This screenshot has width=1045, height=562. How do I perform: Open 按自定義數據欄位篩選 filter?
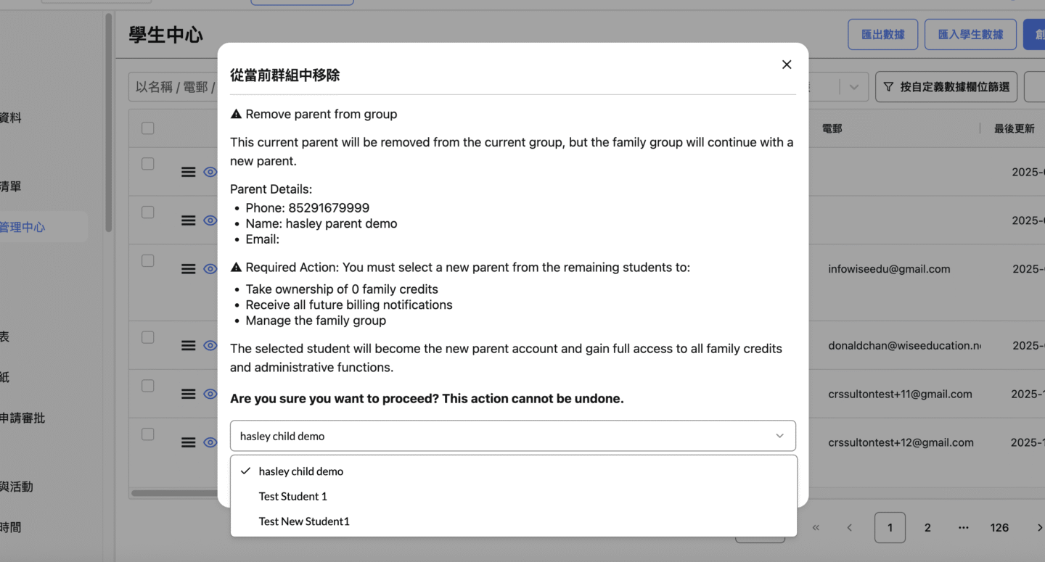pos(946,87)
